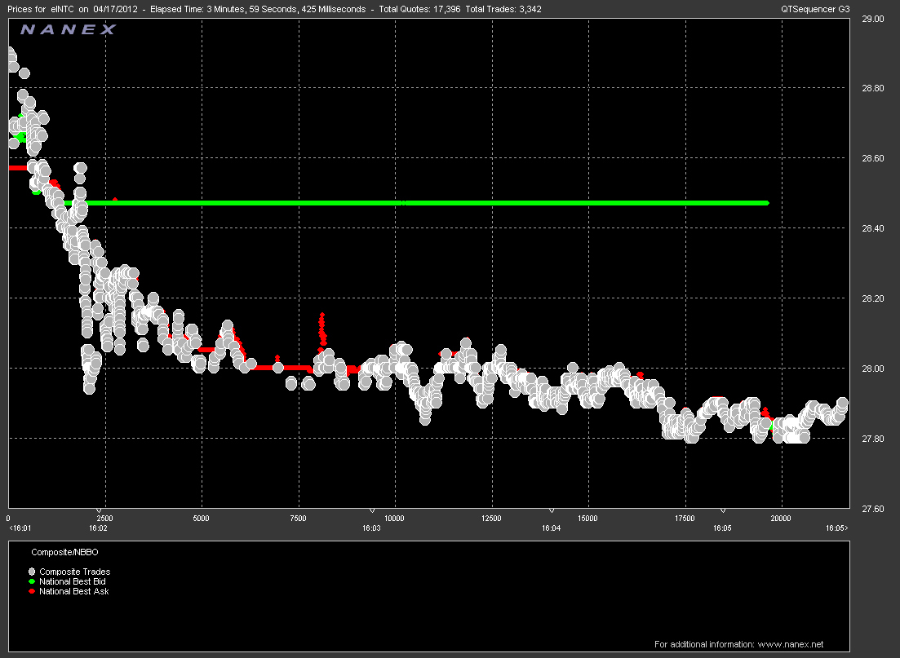This screenshot has width=900, height=658.
Task: Click the 27.80 price axis label
Action: coord(873,439)
